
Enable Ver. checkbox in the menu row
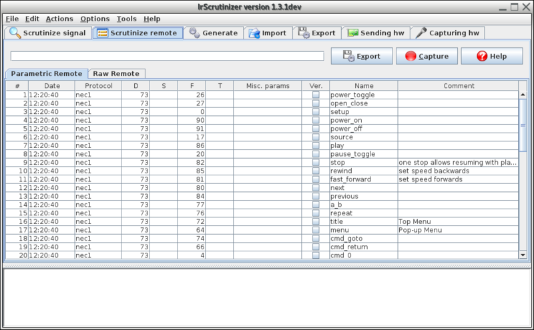pyautogui.click(x=316, y=230)
